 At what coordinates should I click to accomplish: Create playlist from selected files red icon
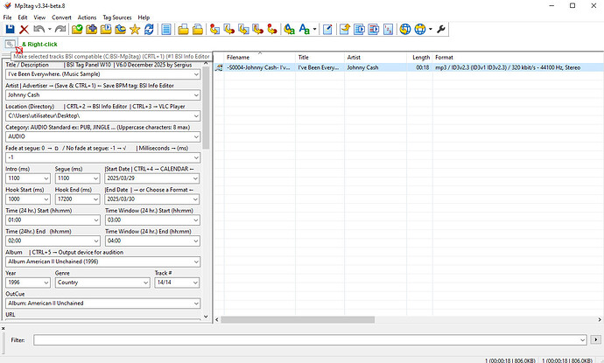click(x=373, y=29)
